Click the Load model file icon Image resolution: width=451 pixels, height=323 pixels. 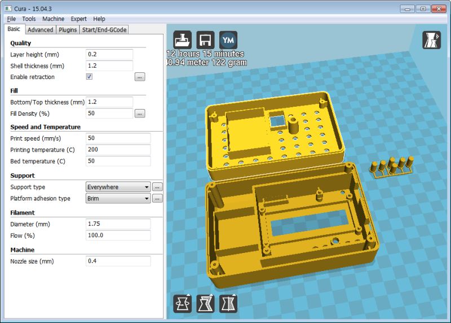(x=182, y=40)
